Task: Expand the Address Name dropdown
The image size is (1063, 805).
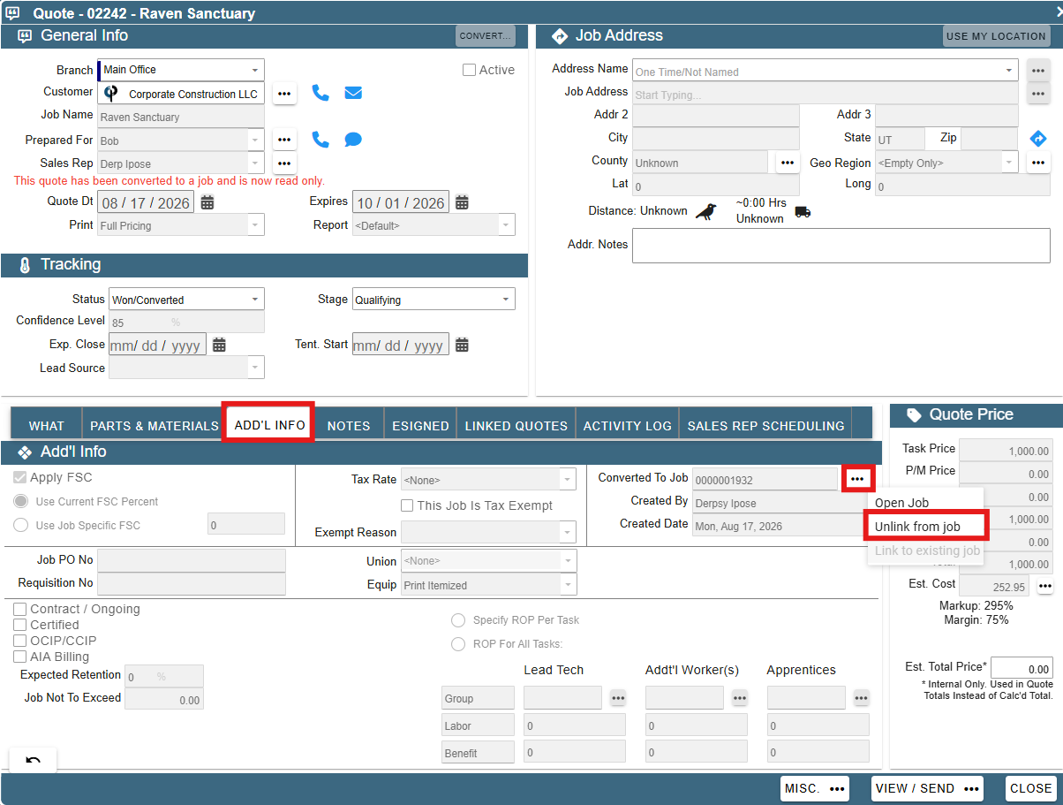Action: coord(1009,71)
